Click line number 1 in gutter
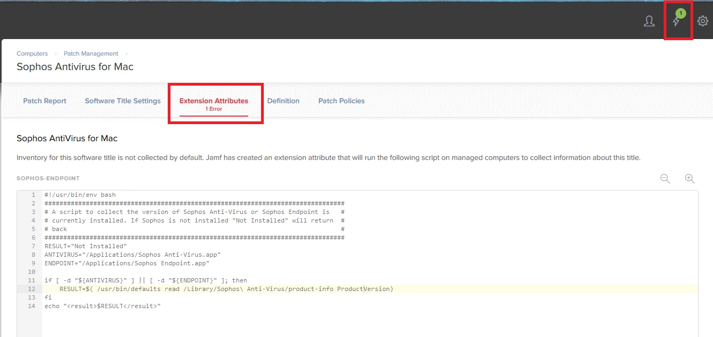This screenshot has width=713, height=337. [33, 195]
